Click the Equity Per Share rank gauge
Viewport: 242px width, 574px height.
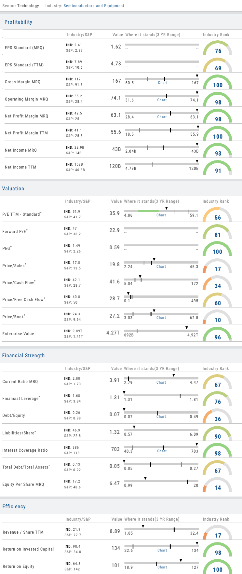tap(217, 485)
